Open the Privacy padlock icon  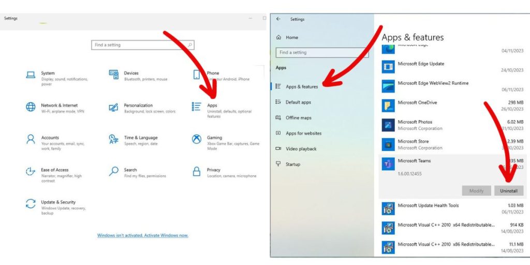click(196, 171)
